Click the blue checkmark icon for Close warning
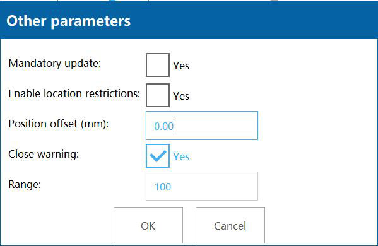Viewport: 378px width, 246px height. click(158, 156)
